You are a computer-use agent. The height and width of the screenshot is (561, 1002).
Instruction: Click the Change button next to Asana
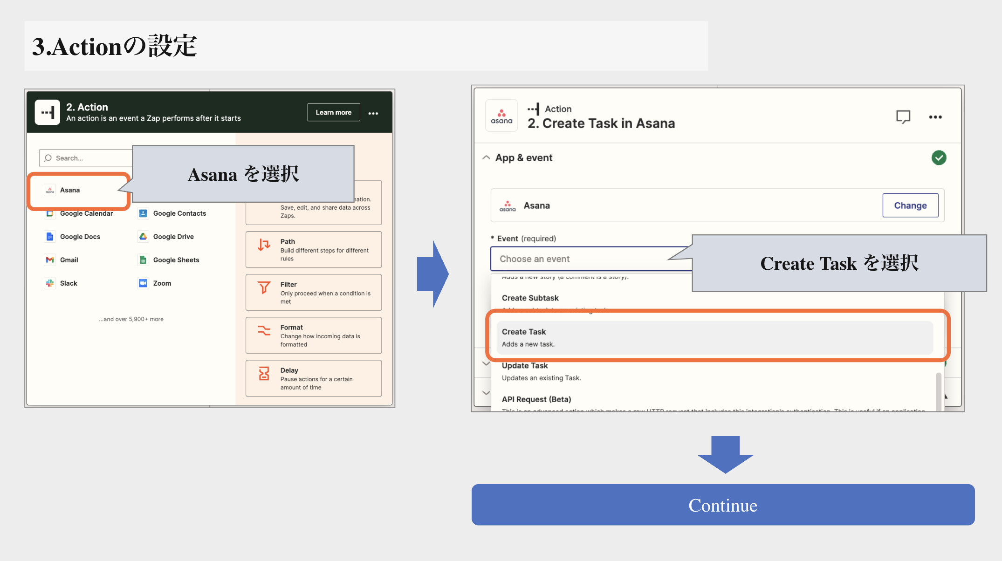(x=910, y=205)
